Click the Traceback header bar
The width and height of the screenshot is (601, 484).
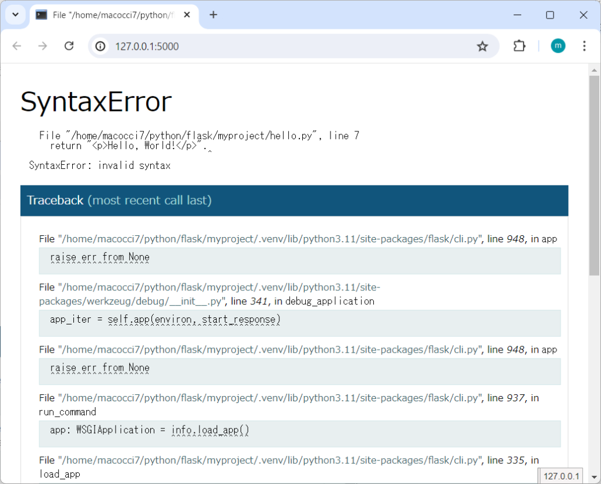click(294, 201)
